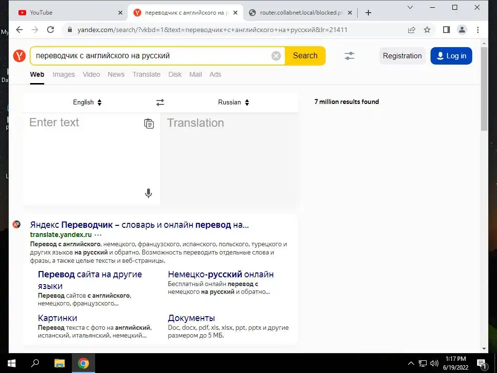Viewport: 497px width, 373px height.
Task: Open the browser side panel icon
Action: click(447, 30)
